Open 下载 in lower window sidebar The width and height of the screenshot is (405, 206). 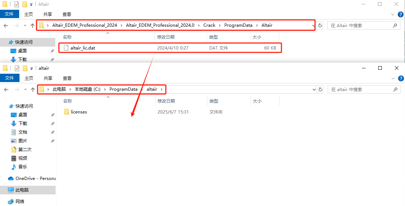coord(23,124)
